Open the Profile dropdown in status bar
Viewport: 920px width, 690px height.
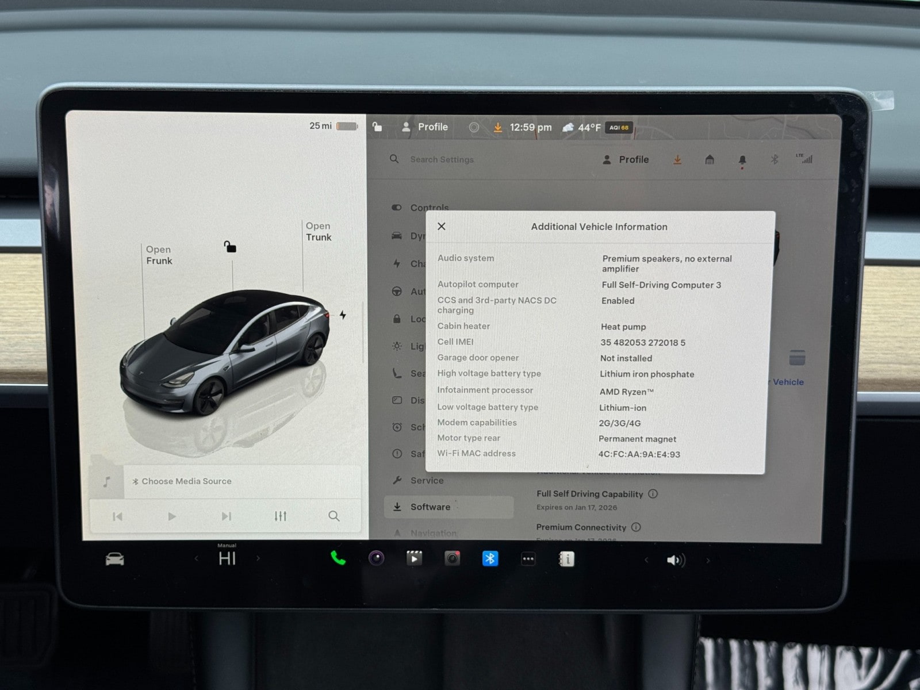(x=425, y=127)
